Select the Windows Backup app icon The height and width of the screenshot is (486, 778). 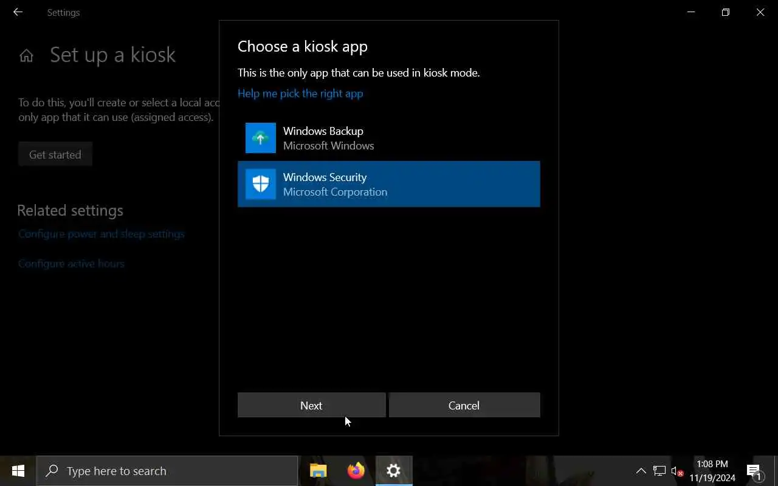coord(261,138)
